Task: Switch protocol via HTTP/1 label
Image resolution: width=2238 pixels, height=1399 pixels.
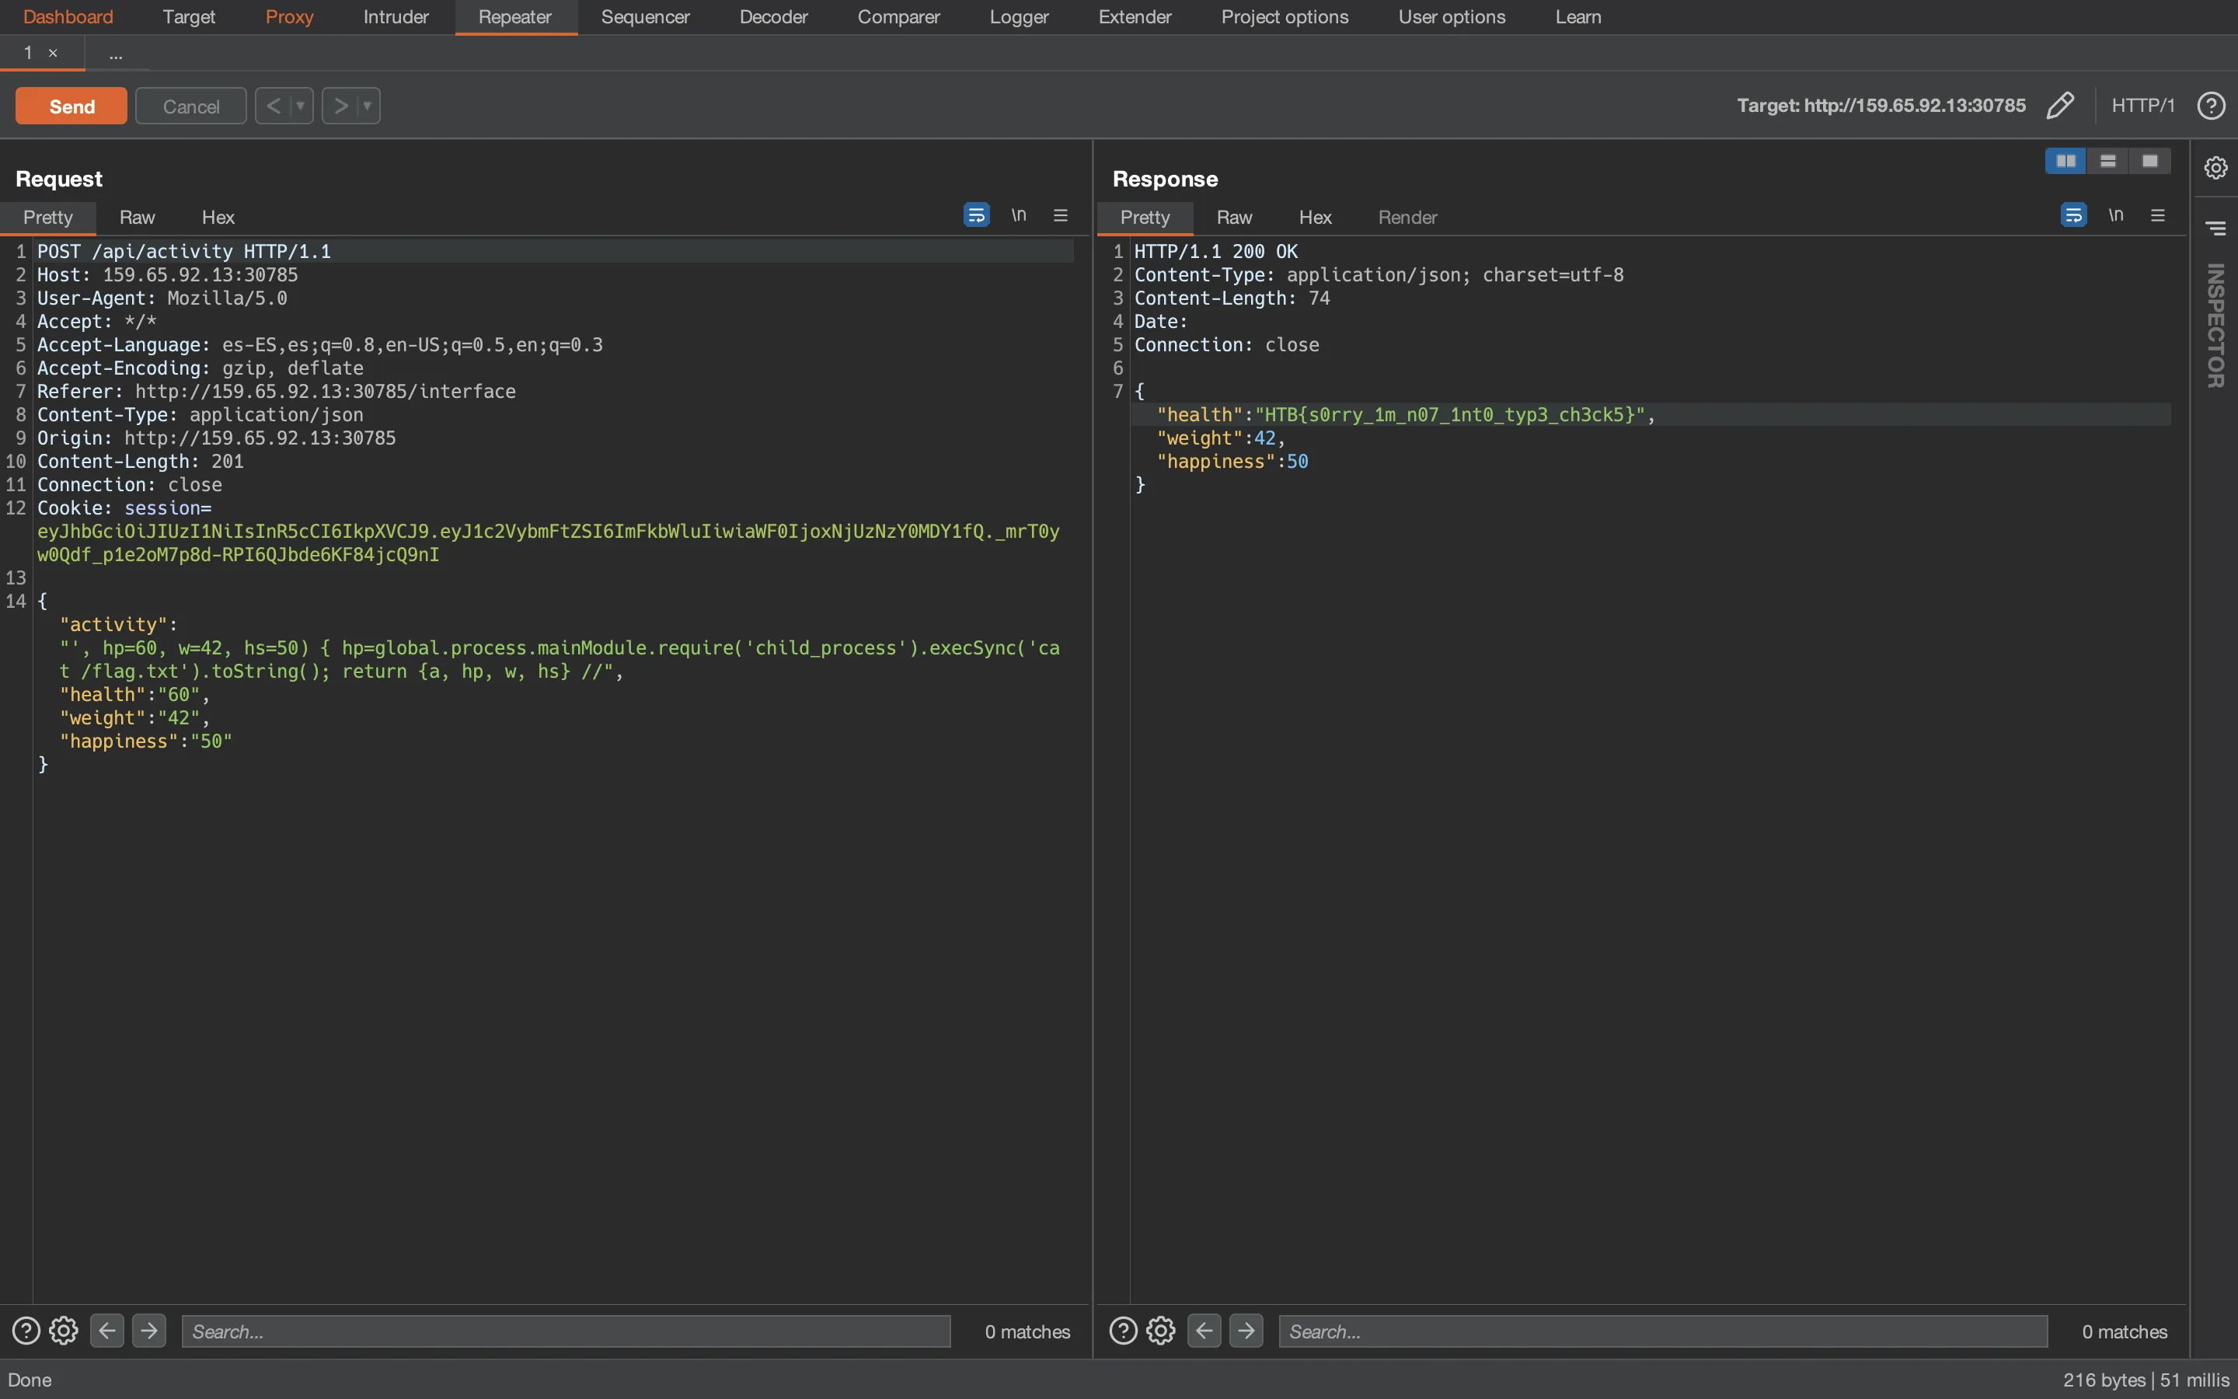Action: click(2142, 106)
